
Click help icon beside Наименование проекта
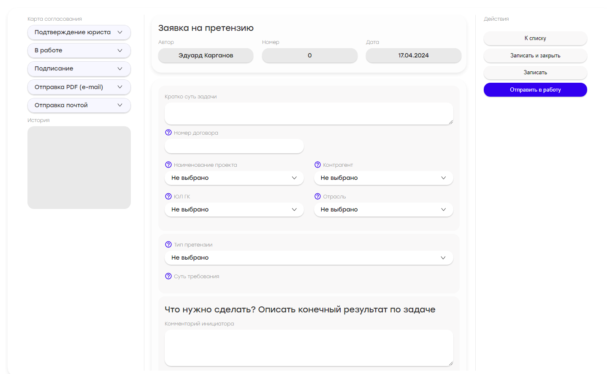point(168,165)
